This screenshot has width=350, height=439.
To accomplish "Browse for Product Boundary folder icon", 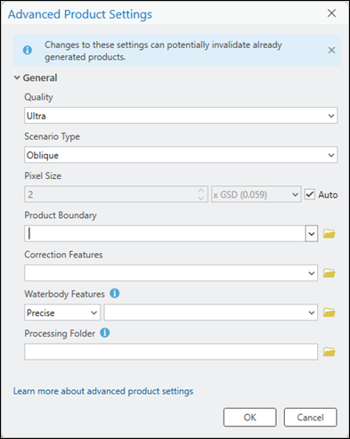I will (329, 234).
